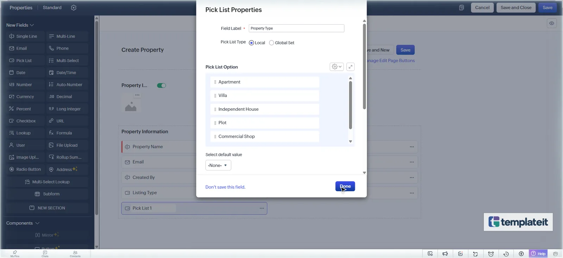
Task: Click the drag handle beside Plot
Action: 215,123
